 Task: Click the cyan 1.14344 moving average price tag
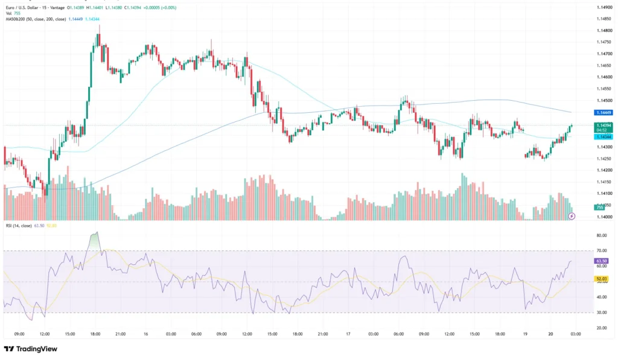603,137
